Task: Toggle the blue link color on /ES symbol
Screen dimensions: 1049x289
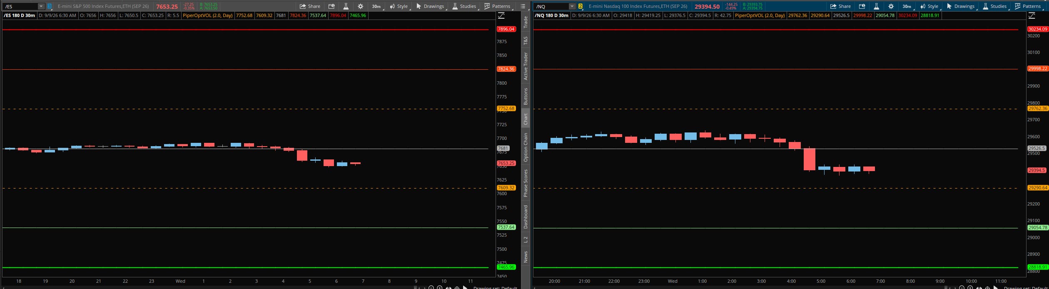Action: pyautogui.click(x=50, y=6)
